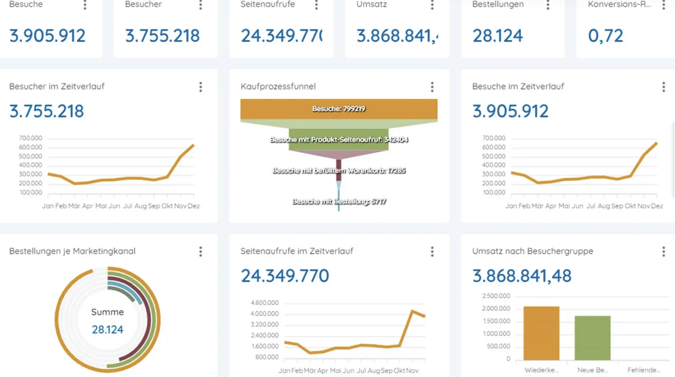Click the 3.868.841,48 value in Umsatz nach Besuchergruppe
675x377 pixels.
522,276
